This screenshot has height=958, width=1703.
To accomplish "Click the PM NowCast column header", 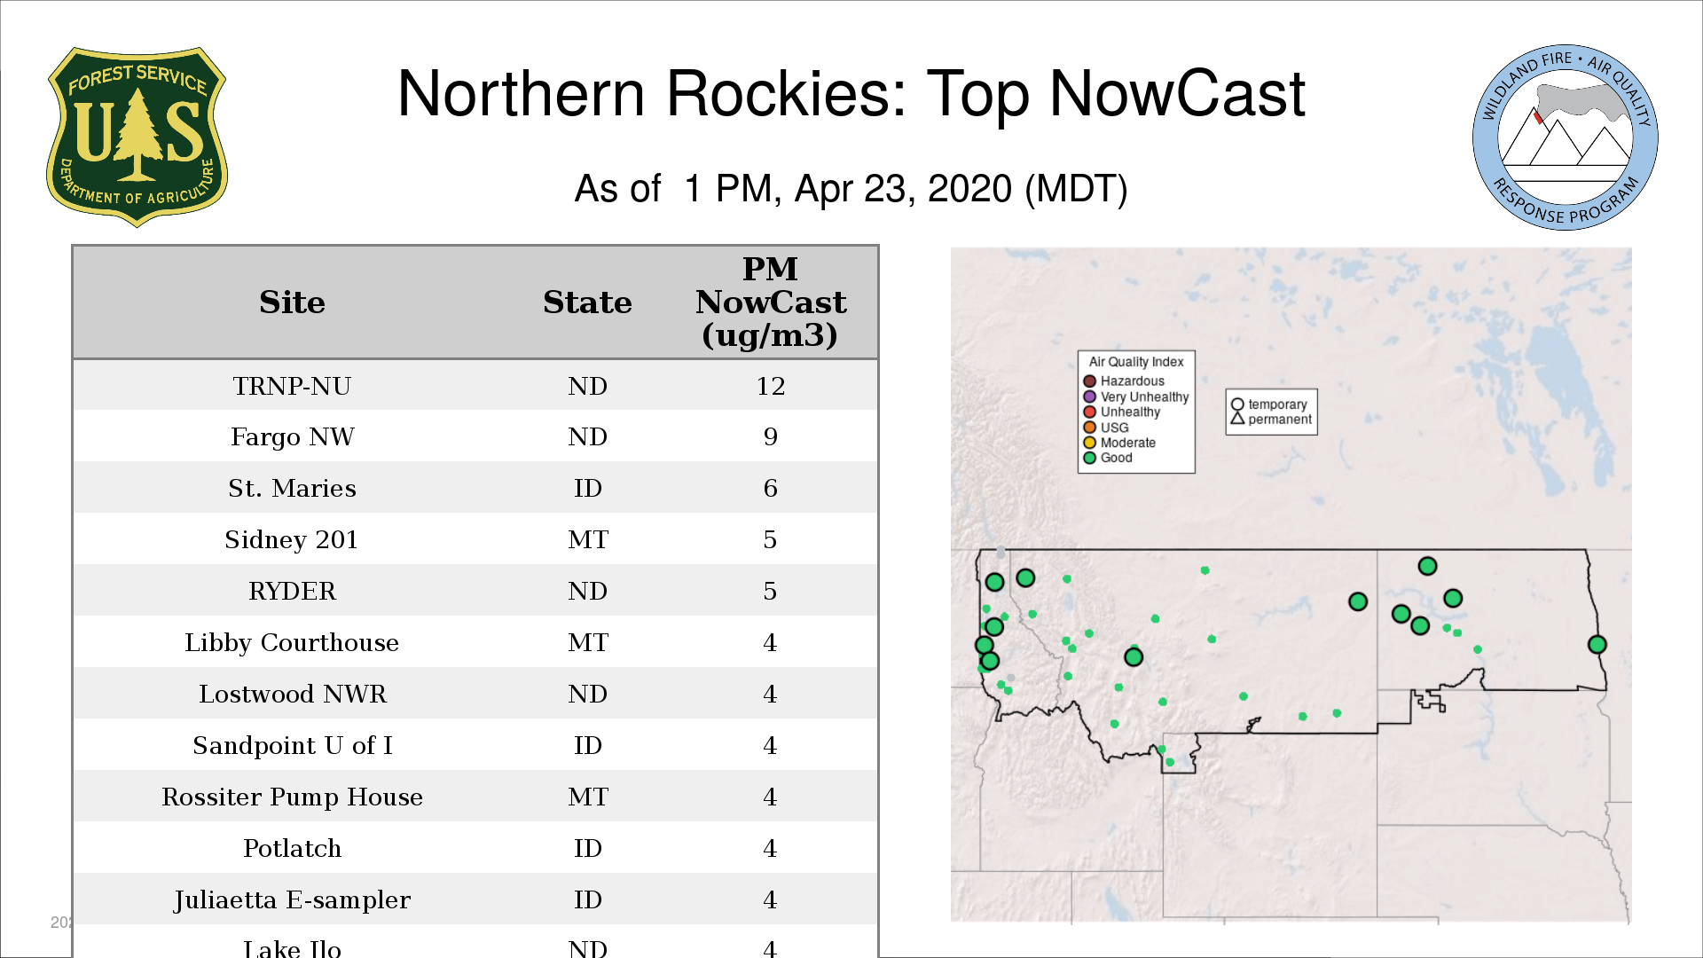I will [x=770, y=302].
